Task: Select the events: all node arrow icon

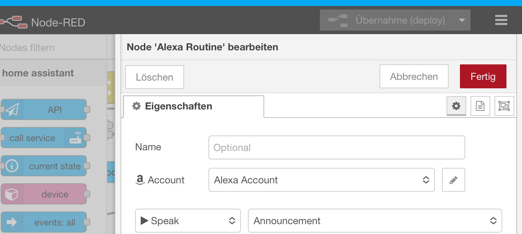Action: (x=12, y=222)
